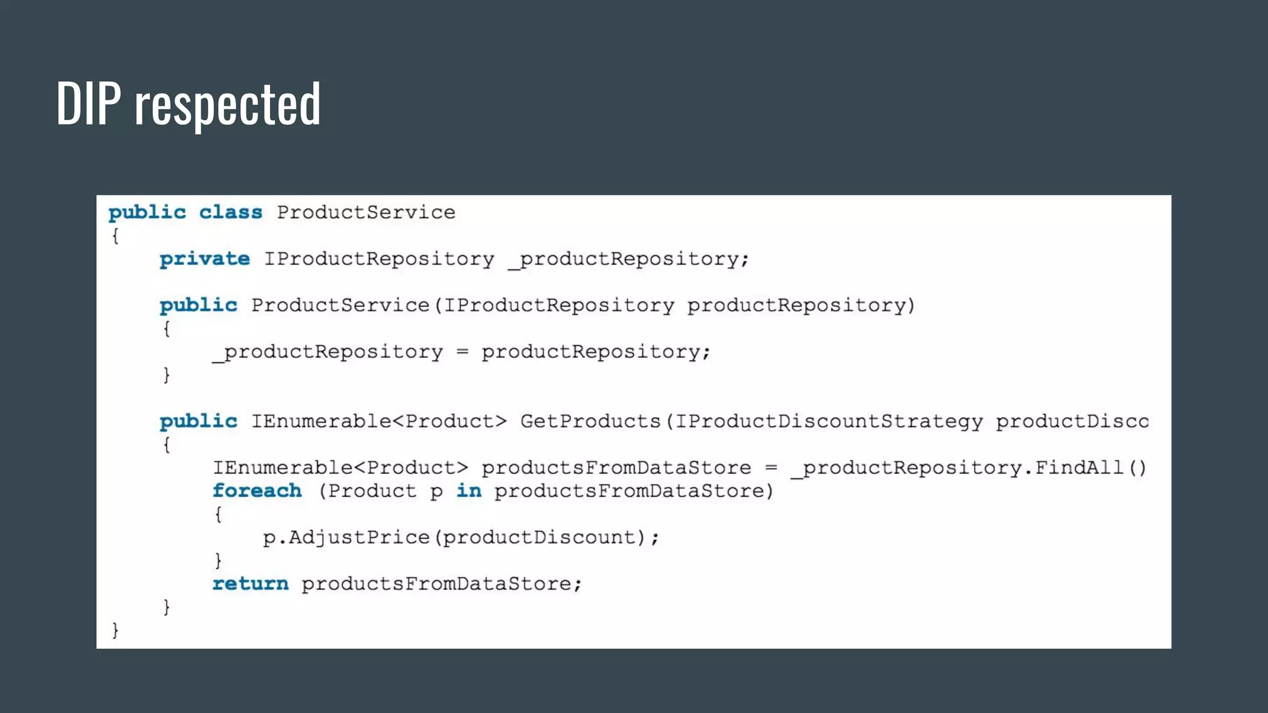Click the IProductRepository type in the private field
This screenshot has width=1268, height=713.
tap(379, 259)
